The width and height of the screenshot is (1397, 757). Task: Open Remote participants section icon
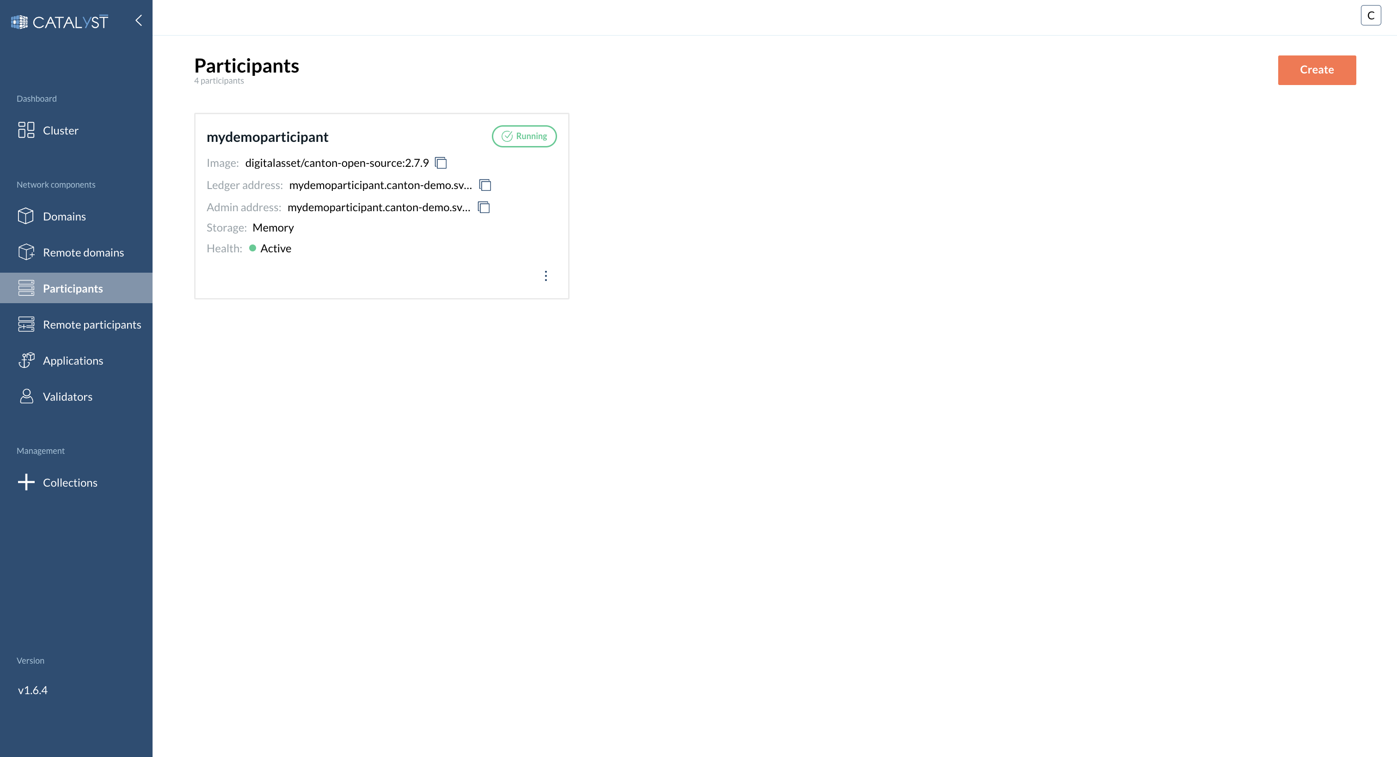[25, 324]
